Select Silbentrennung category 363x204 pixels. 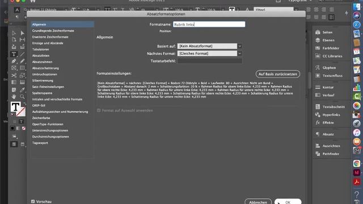coord(43,80)
